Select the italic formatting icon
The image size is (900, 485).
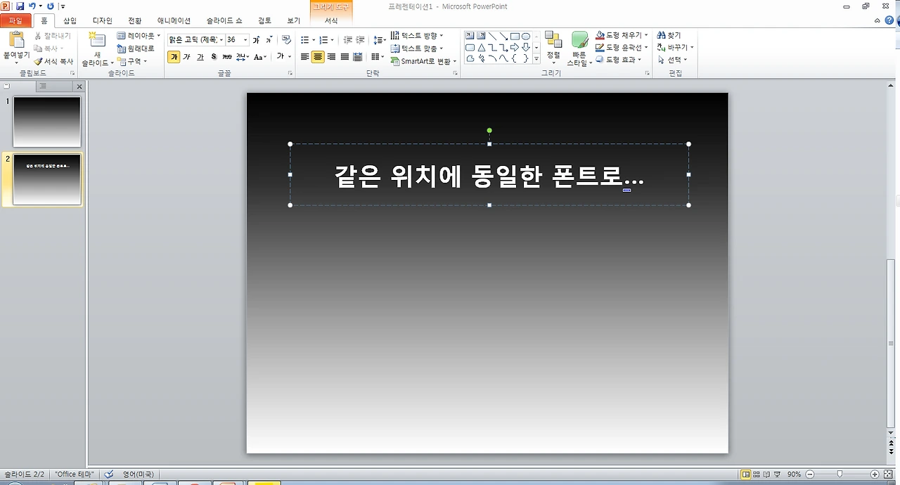187,57
